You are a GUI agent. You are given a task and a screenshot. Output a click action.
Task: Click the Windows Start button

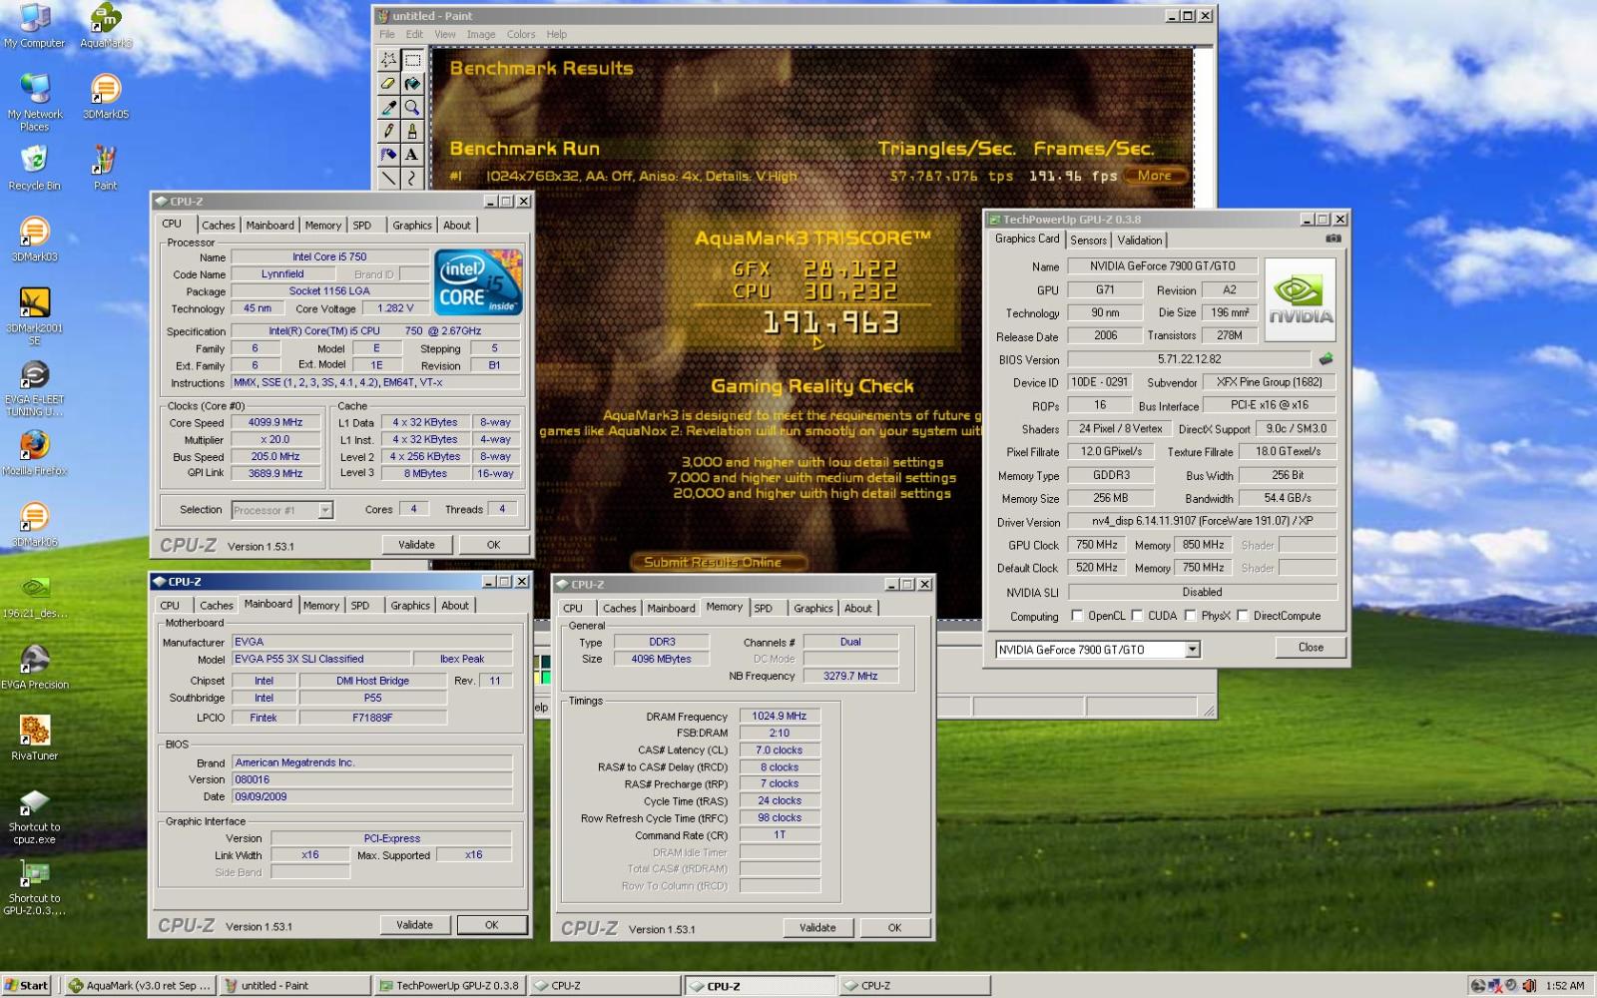(28, 985)
